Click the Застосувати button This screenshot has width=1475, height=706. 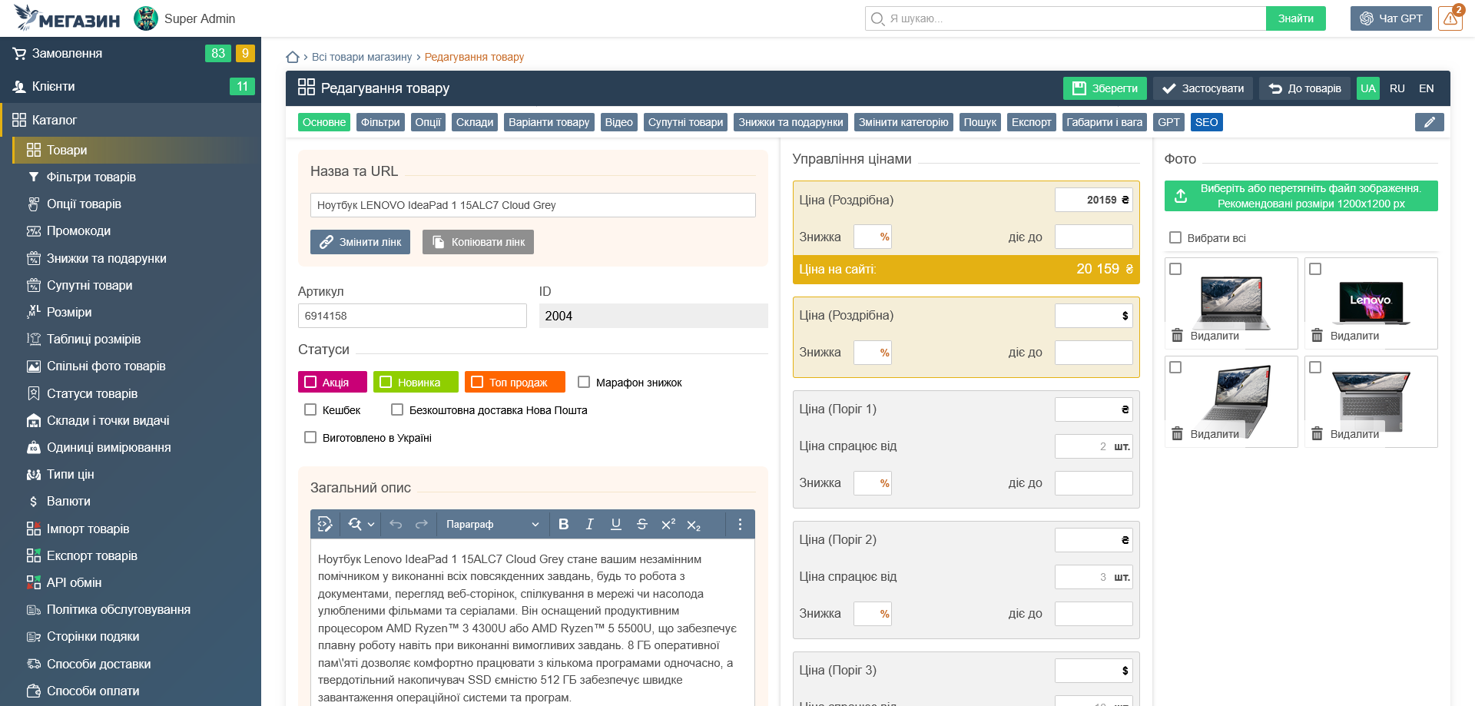[x=1203, y=88]
